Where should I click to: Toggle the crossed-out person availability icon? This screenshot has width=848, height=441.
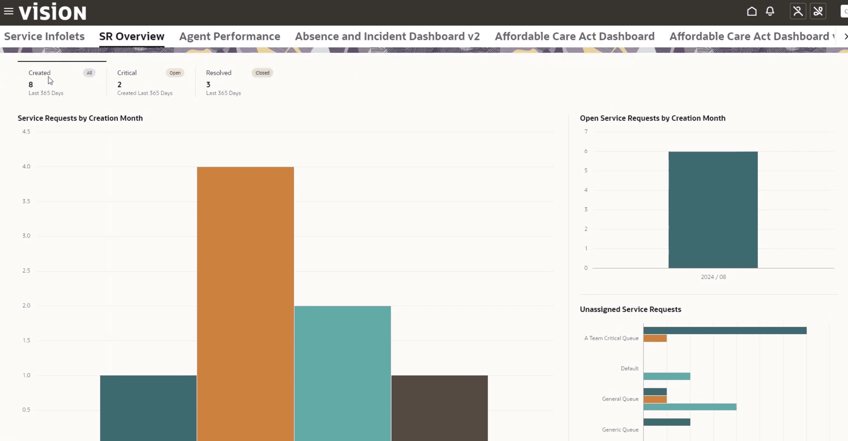[798, 12]
